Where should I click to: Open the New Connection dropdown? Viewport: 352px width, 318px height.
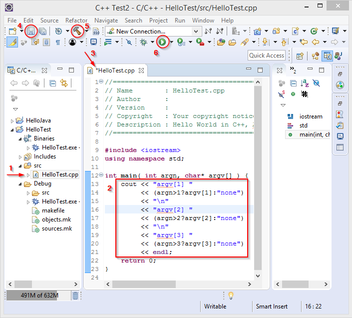coord(196,31)
